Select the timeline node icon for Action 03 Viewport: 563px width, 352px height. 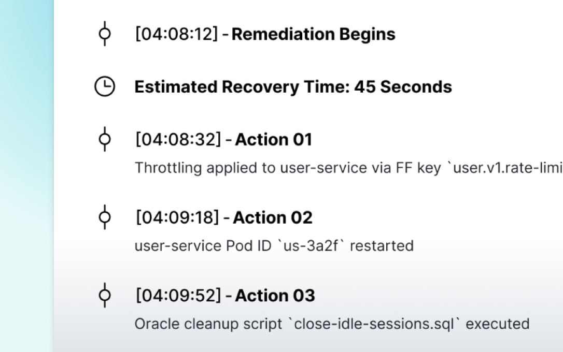[105, 296]
